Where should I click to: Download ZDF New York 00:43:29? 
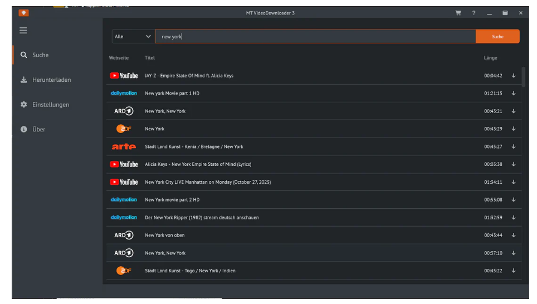tap(514, 129)
